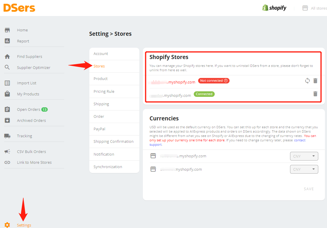The image size is (327, 228).
Task: Click the Supplier Optimizer magnifier icon
Action: pyautogui.click(x=7, y=67)
